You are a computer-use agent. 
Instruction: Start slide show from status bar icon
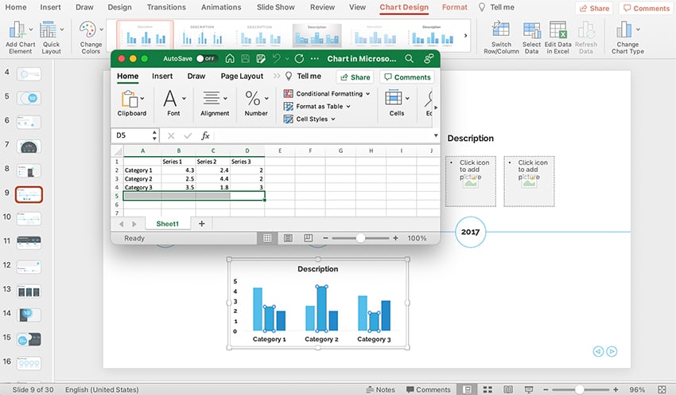(x=525, y=389)
